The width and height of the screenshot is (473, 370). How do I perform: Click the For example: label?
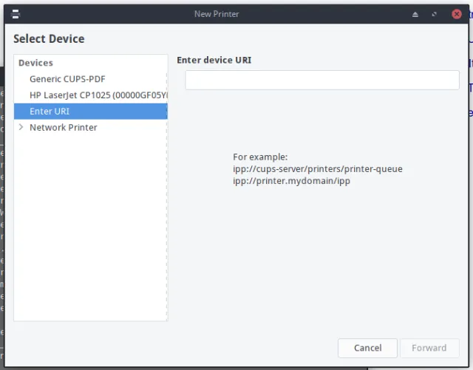(x=260, y=157)
